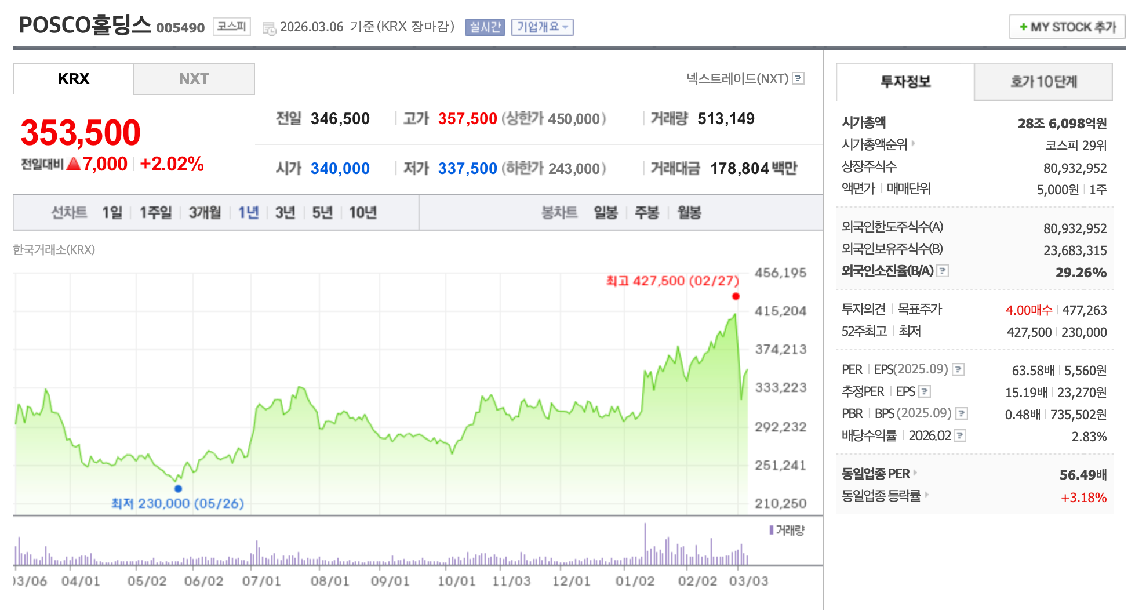This screenshot has width=1135, height=610.
Task: Click the POSCO홀딩스 stock name
Action: (x=85, y=25)
